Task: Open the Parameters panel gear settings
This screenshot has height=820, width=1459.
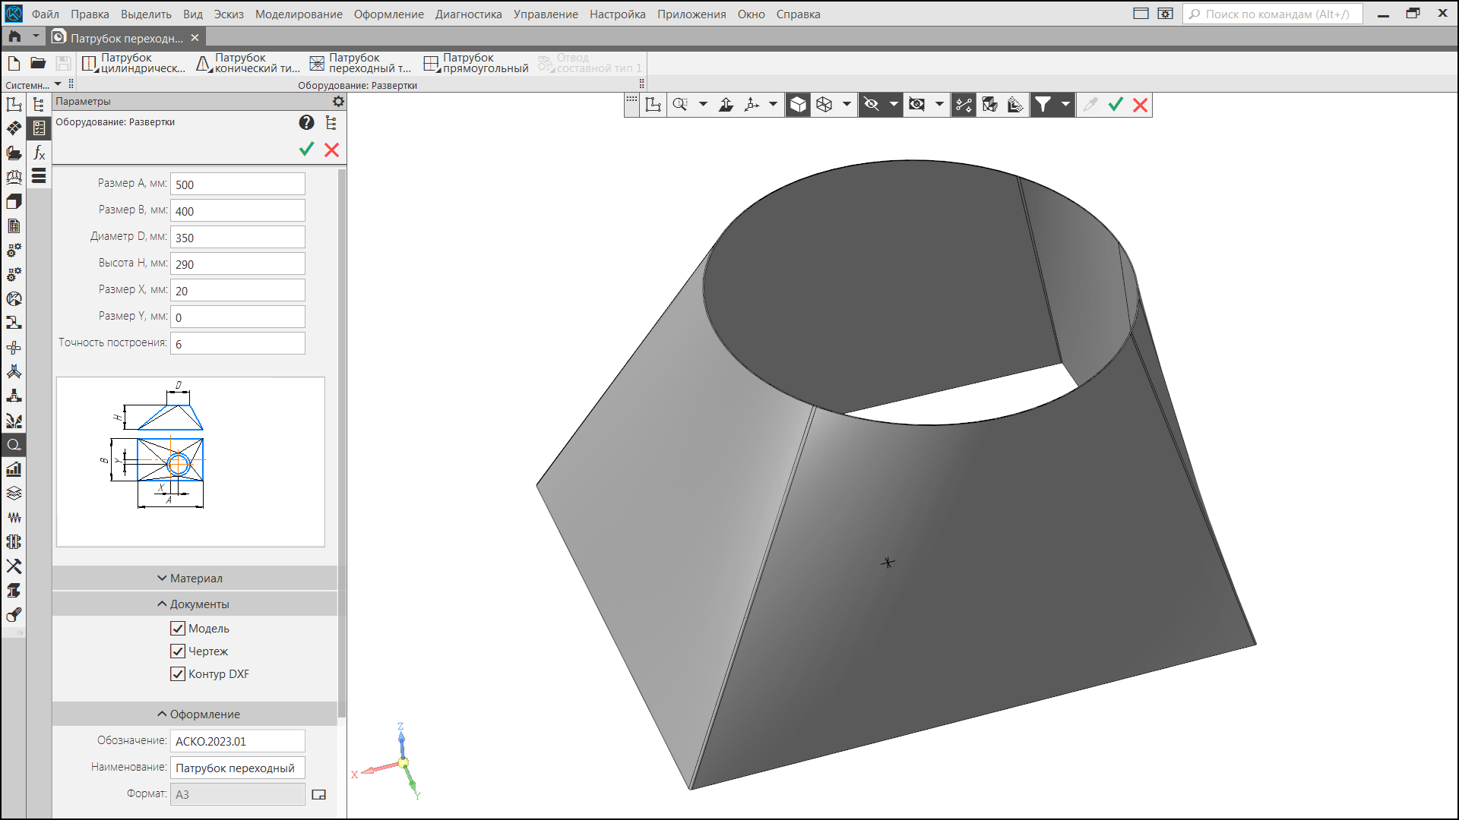Action: (x=338, y=101)
